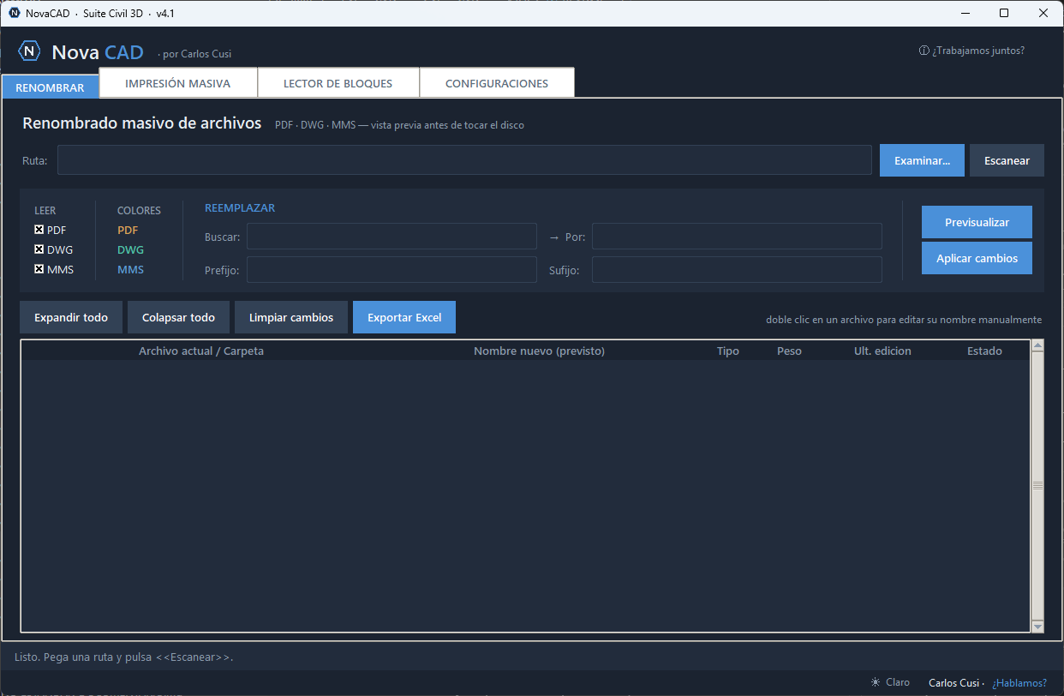Click the Tipo column header

click(727, 351)
